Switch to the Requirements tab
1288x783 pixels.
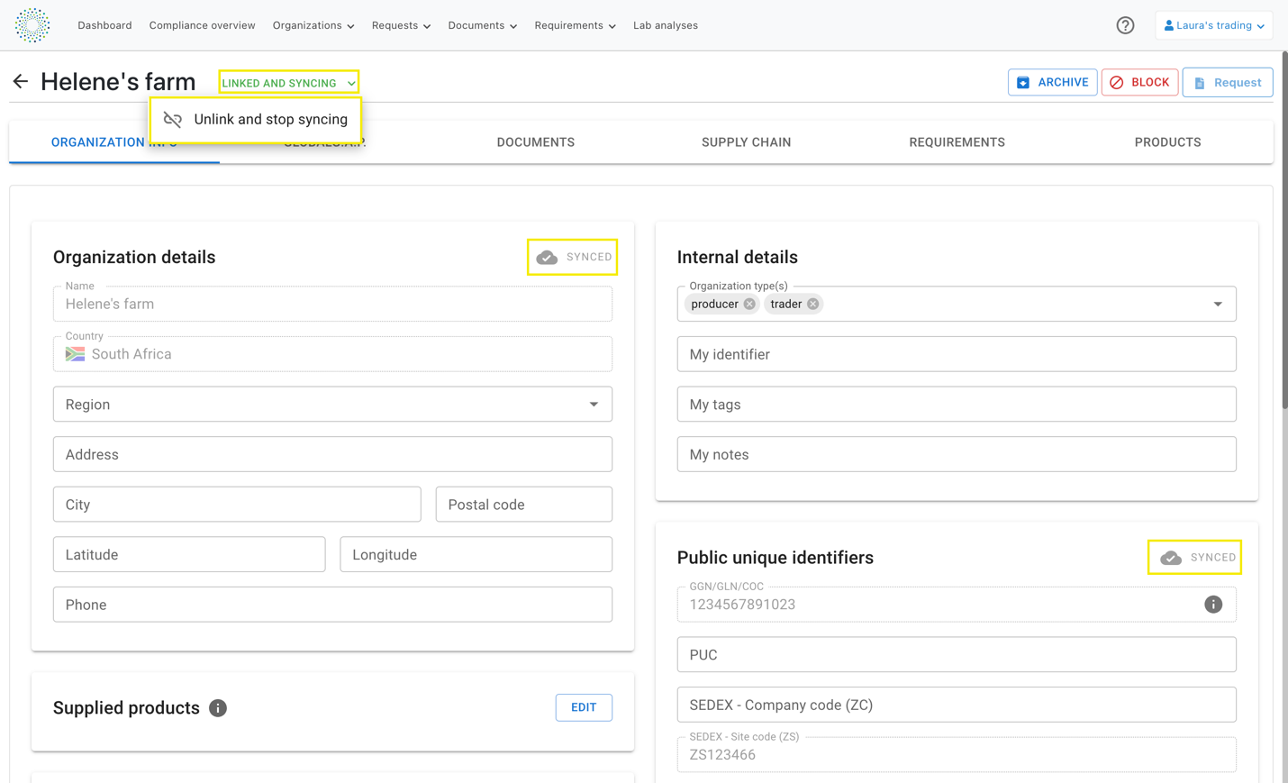pos(957,142)
